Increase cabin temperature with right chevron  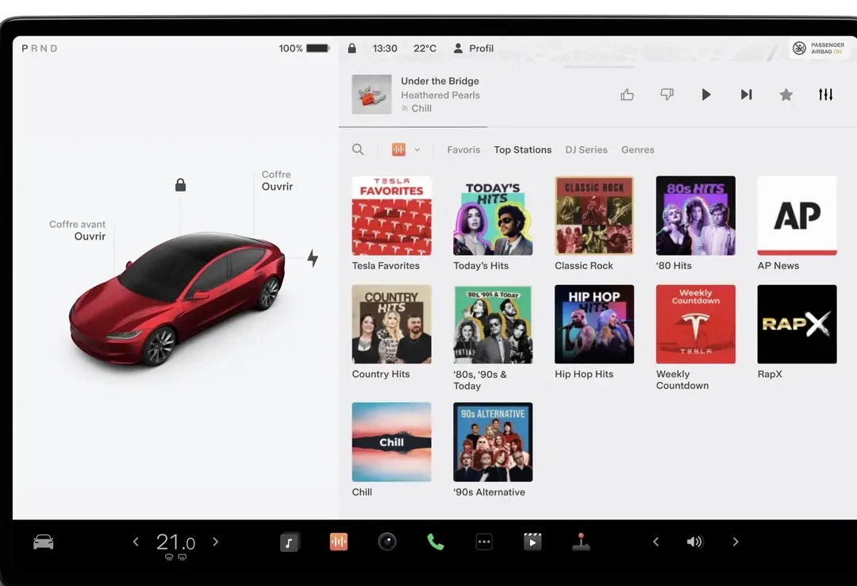point(215,542)
